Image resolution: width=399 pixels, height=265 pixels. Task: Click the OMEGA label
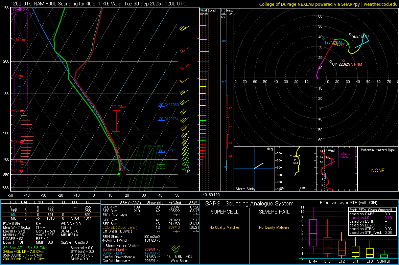tap(21, 10)
